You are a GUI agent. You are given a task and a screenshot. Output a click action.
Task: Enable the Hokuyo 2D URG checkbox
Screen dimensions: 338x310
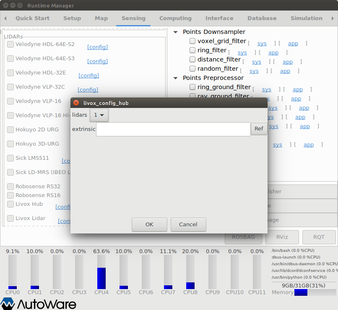click(x=10, y=130)
